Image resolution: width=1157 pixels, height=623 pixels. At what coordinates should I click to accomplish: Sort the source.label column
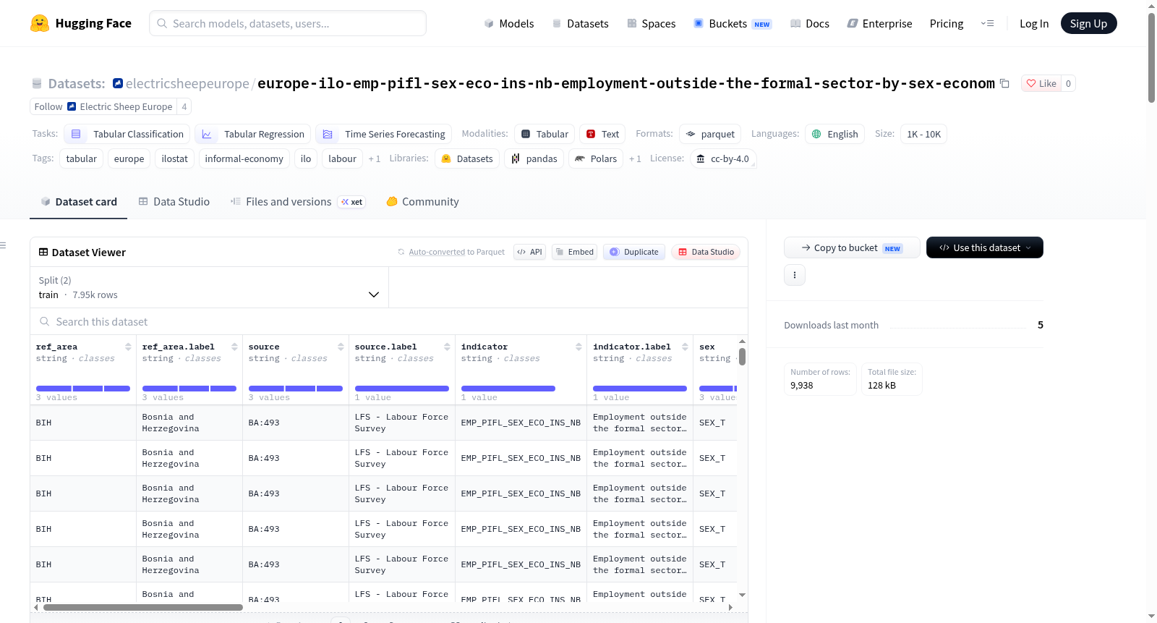click(x=447, y=347)
